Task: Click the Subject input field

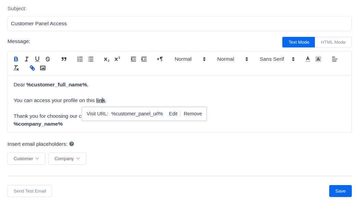Action: (x=179, y=24)
